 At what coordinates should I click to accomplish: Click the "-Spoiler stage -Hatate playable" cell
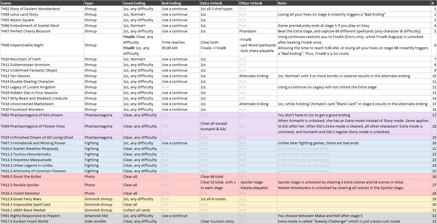(x=258, y=185)
